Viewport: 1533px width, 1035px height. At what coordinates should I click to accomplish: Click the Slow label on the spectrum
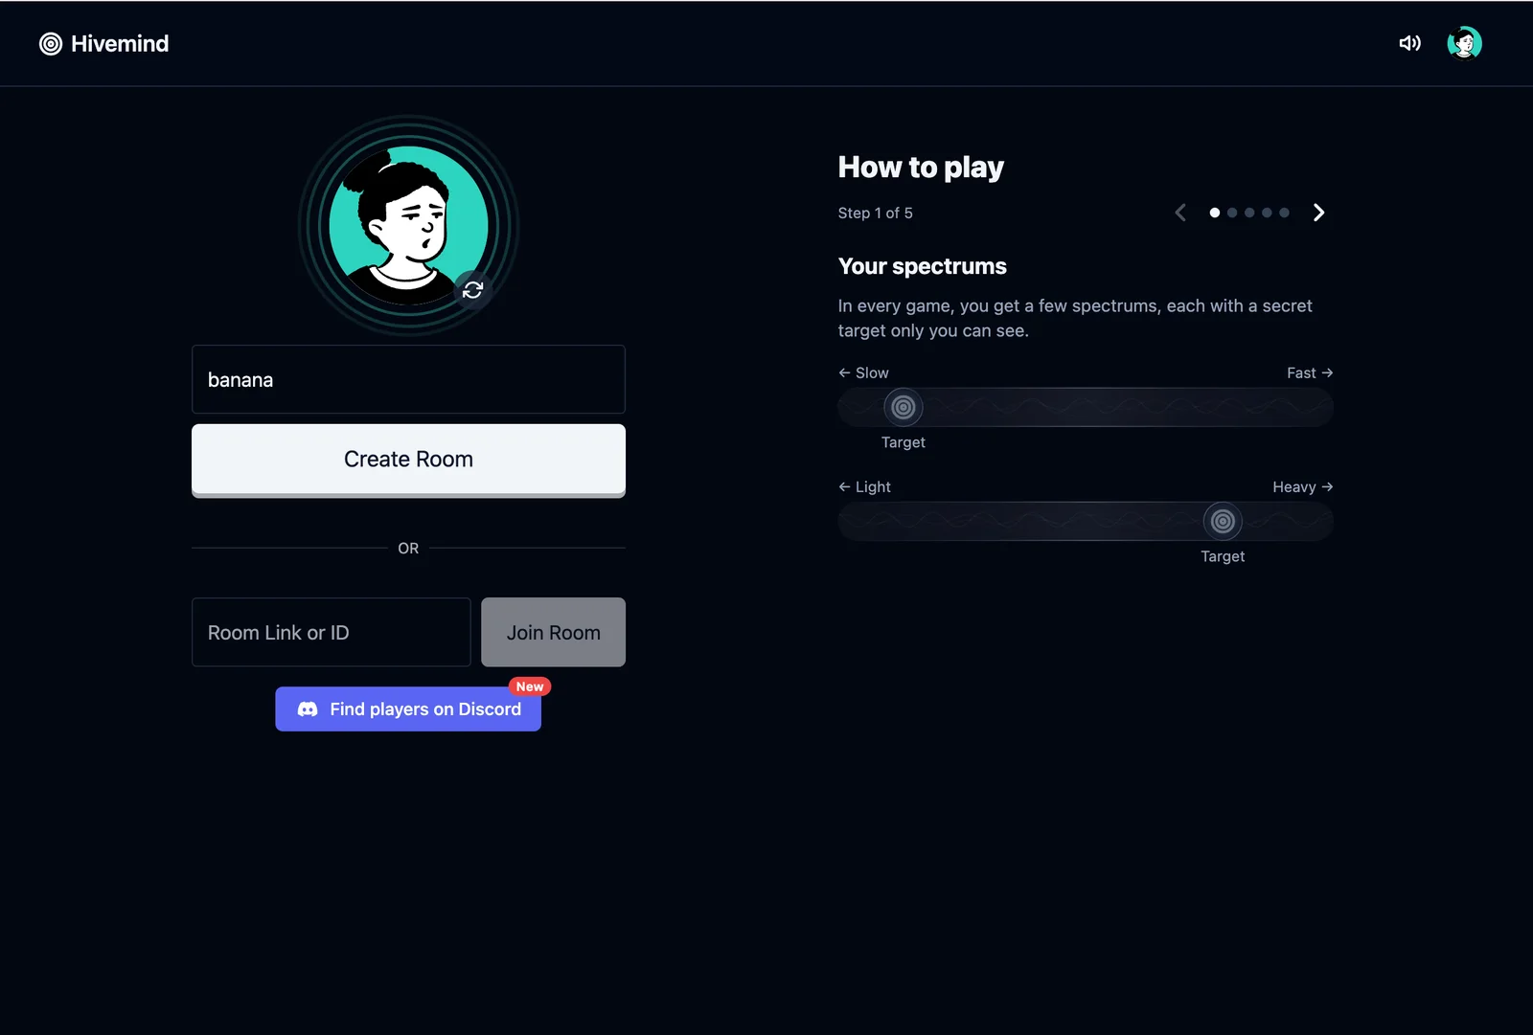click(x=872, y=372)
